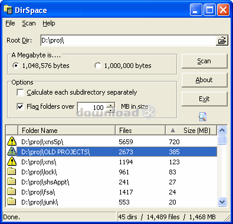
Task: Decrease flag size with spinner down arrow
Action: click(110, 110)
